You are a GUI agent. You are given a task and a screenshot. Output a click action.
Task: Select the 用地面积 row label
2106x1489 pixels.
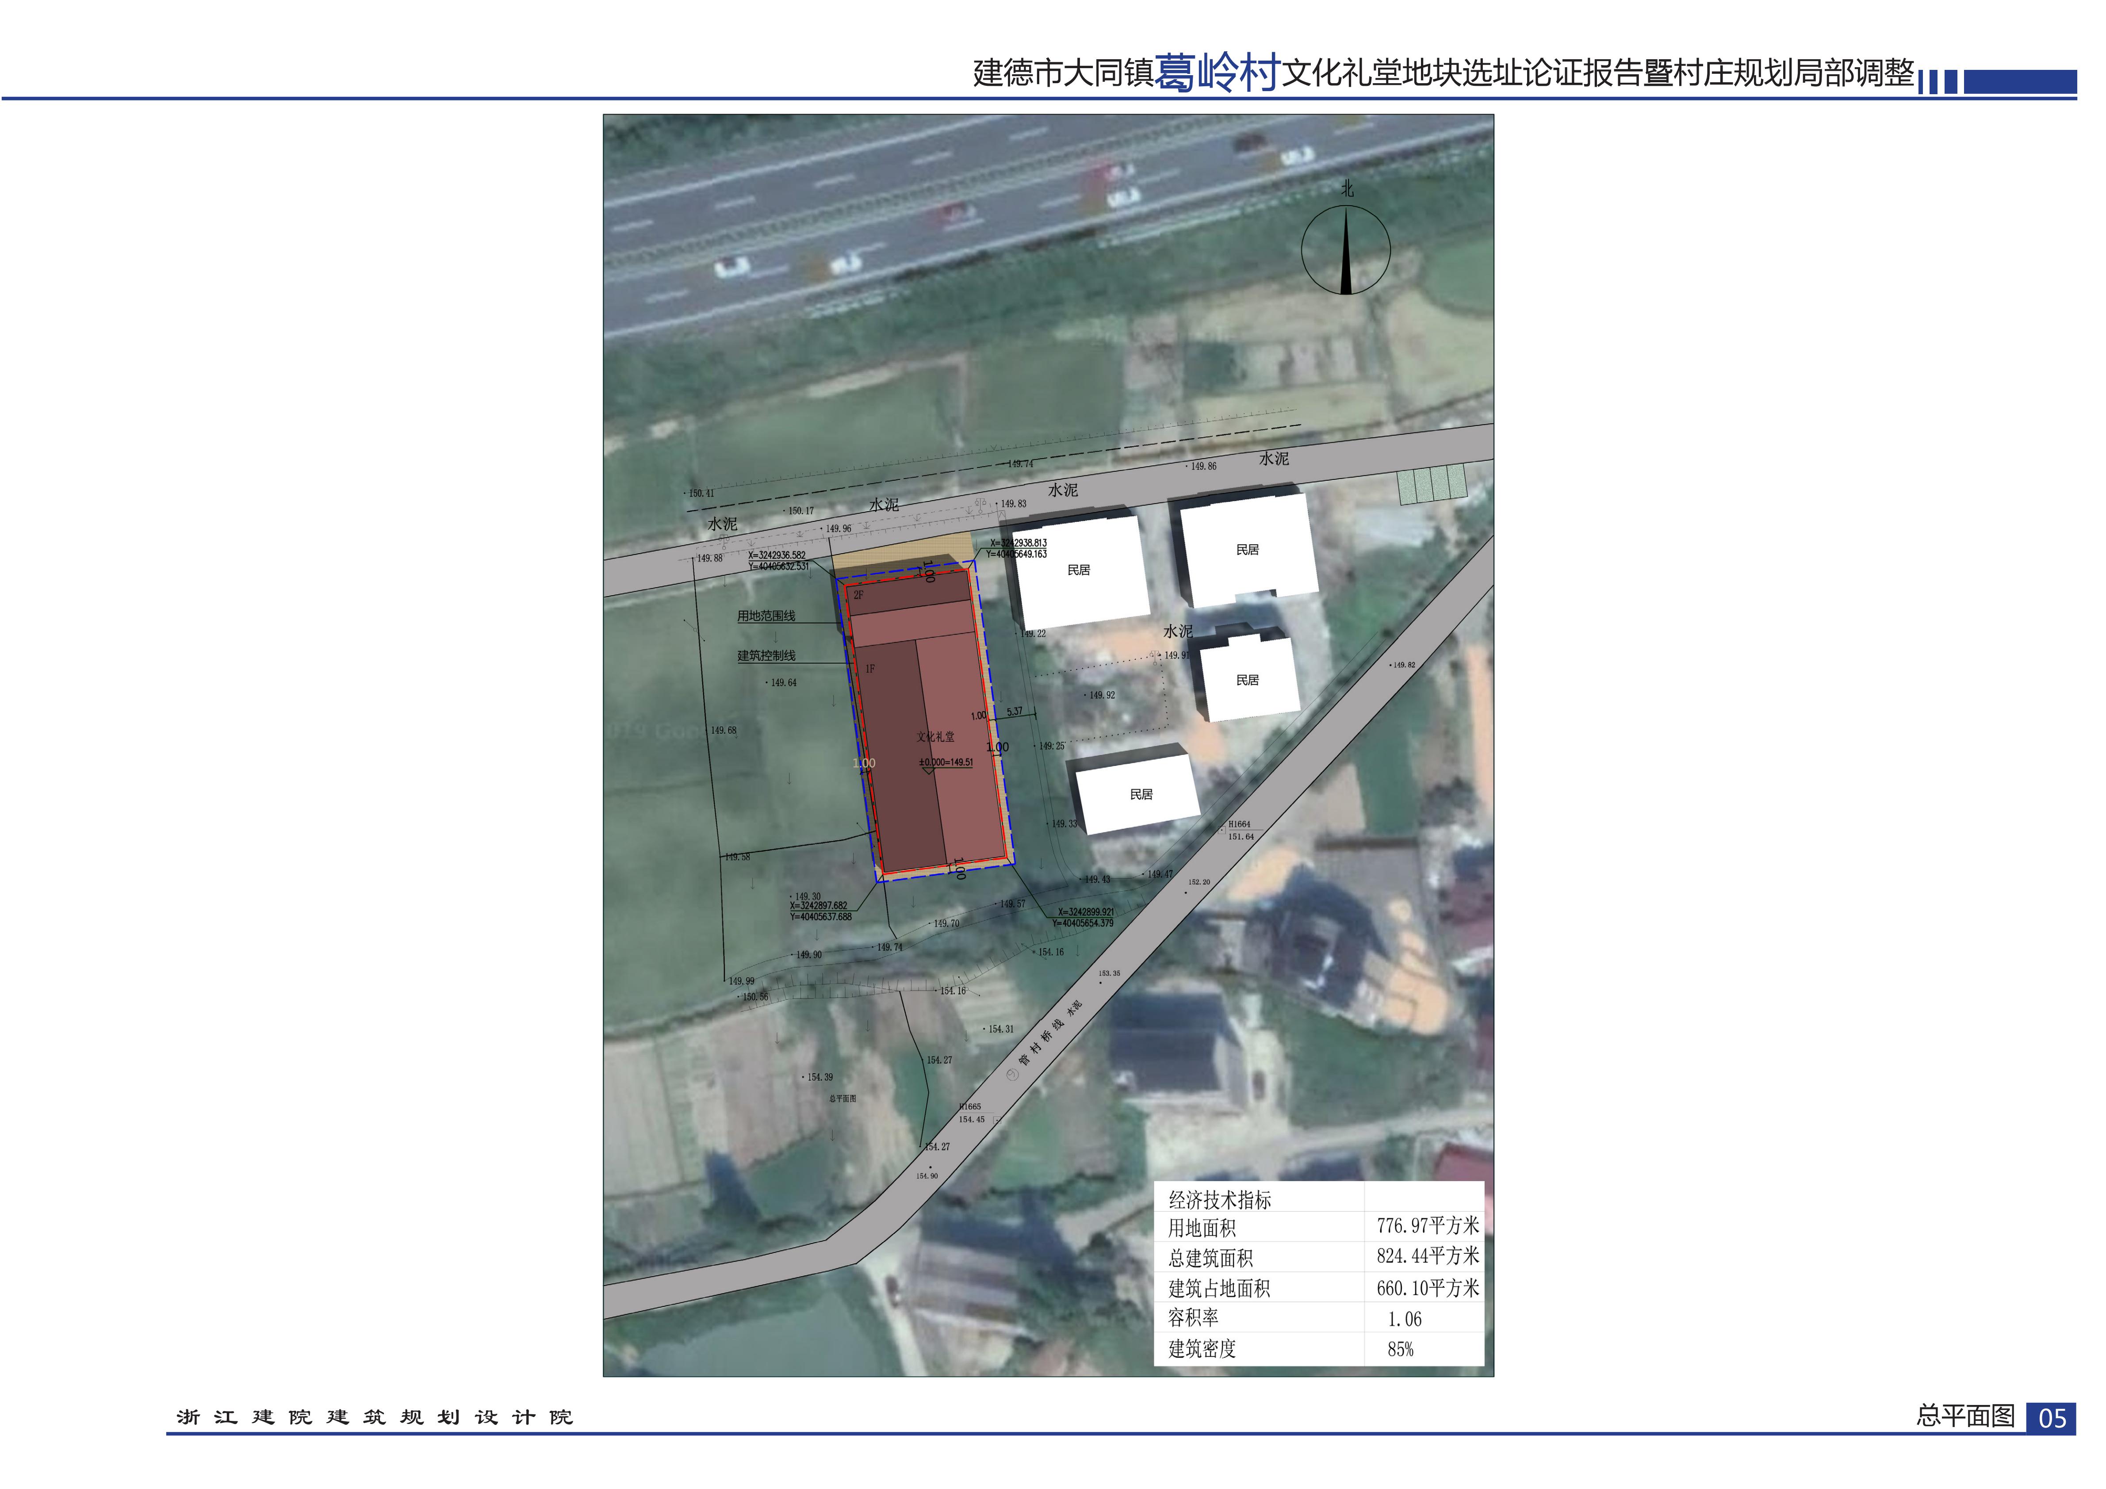pos(1202,1228)
